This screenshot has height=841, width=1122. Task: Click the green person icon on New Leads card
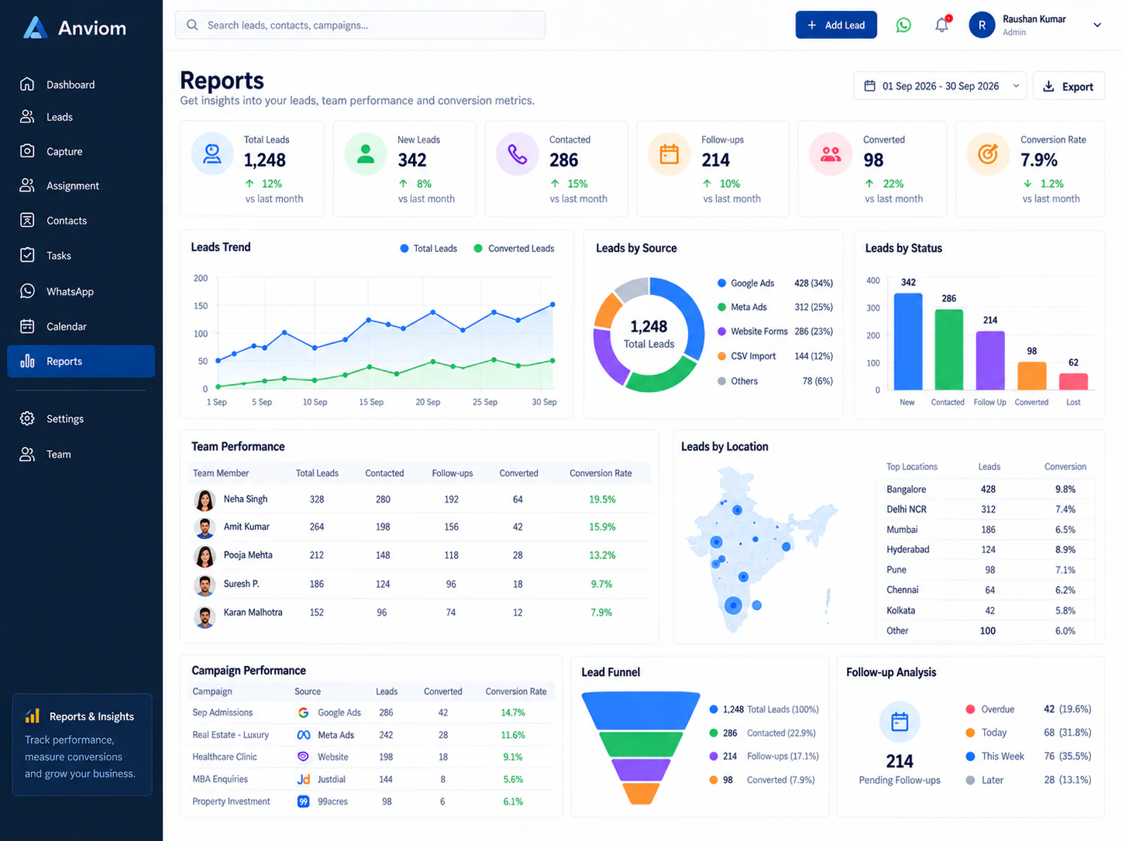pos(366,154)
